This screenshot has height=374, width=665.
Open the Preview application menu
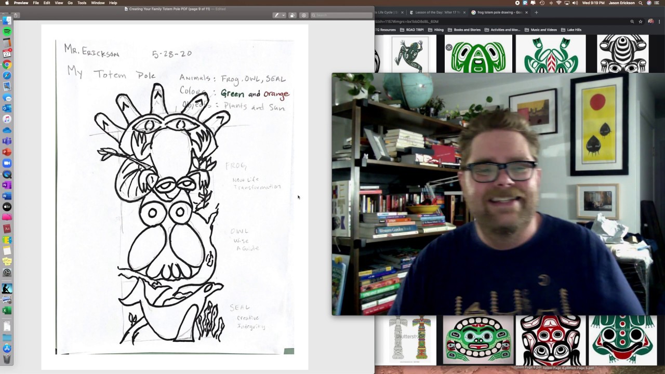point(21,3)
